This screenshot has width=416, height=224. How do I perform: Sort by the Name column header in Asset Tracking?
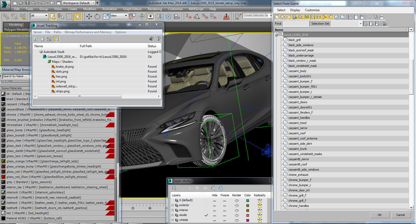[56, 46]
